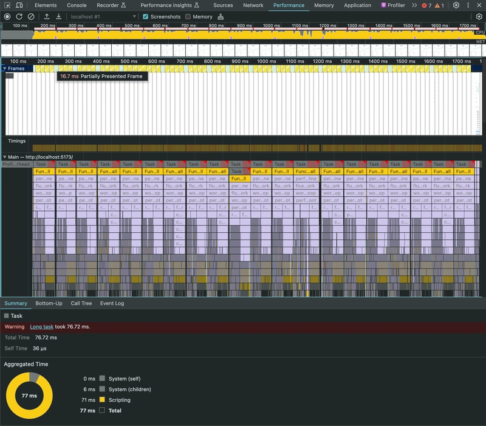Click the 77 ms donut chart center
This screenshot has width=486, height=426.
(x=29, y=396)
